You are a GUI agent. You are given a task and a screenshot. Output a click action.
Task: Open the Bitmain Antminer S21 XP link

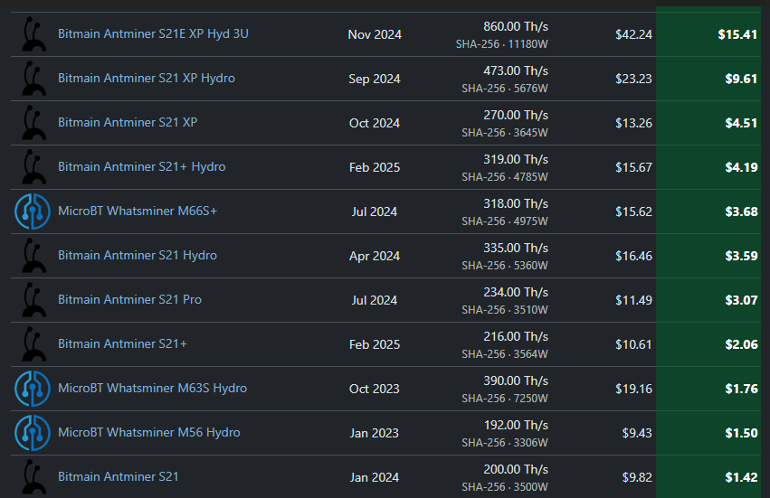point(128,122)
